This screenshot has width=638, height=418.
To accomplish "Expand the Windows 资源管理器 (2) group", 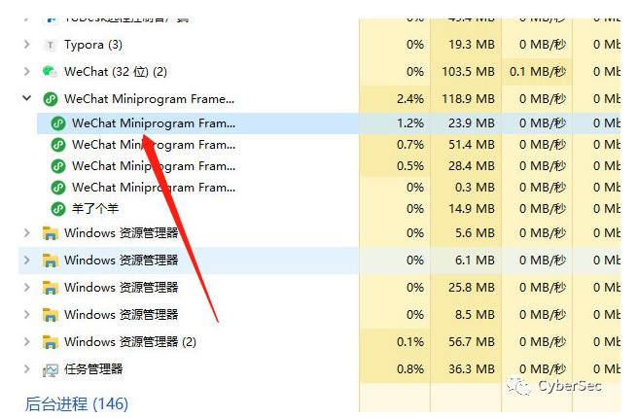I will [27, 342].
